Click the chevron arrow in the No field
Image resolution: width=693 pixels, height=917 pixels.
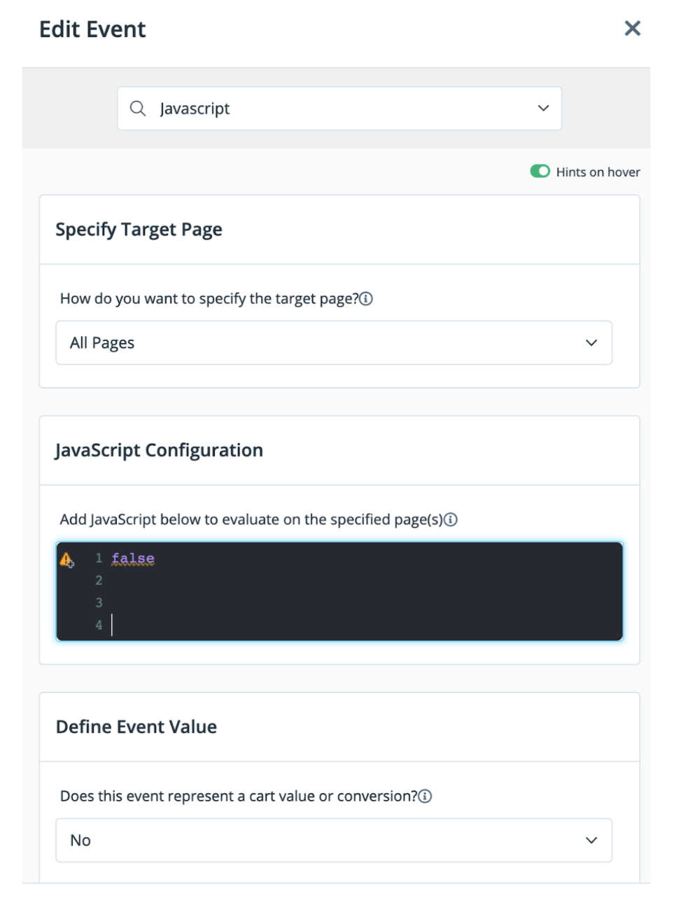[591, 840]
